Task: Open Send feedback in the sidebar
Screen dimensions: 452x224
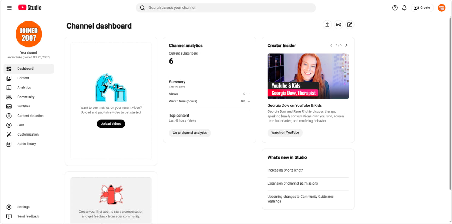Action: click(29, 216)
